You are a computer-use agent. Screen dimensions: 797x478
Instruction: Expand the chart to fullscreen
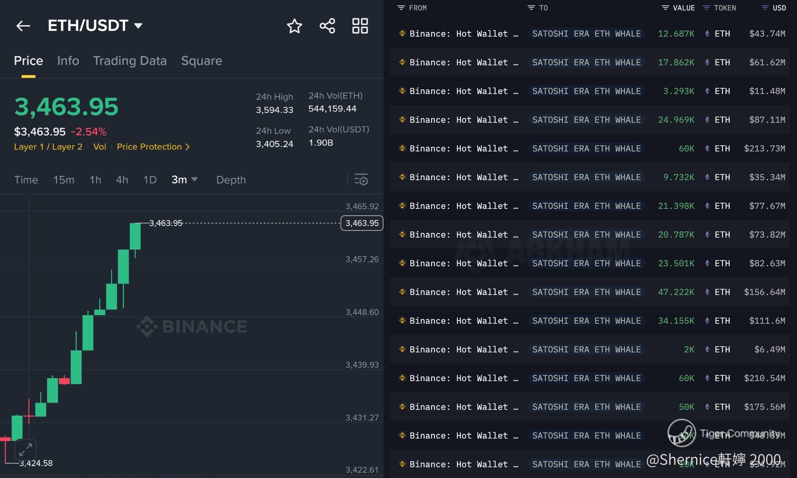point(26,449)
